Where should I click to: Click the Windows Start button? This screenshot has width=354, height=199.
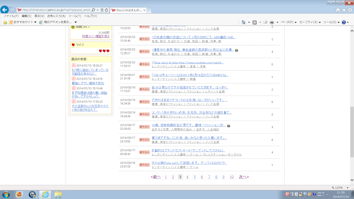coord(6,194)
